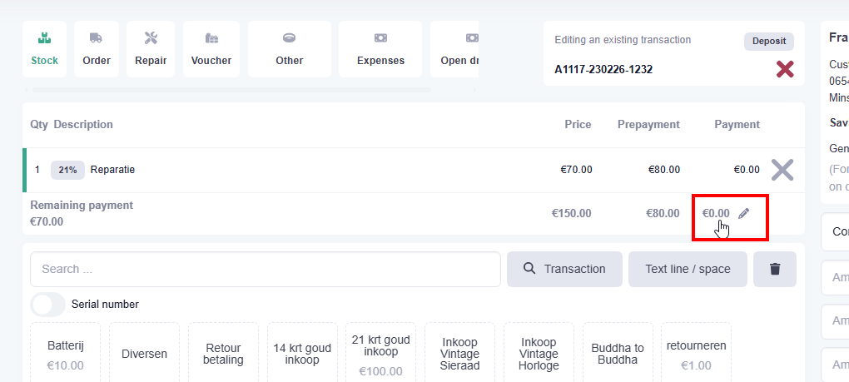Click the Text line / space button
The width and height of the screenshot is (849, 382).
(688, 269)
